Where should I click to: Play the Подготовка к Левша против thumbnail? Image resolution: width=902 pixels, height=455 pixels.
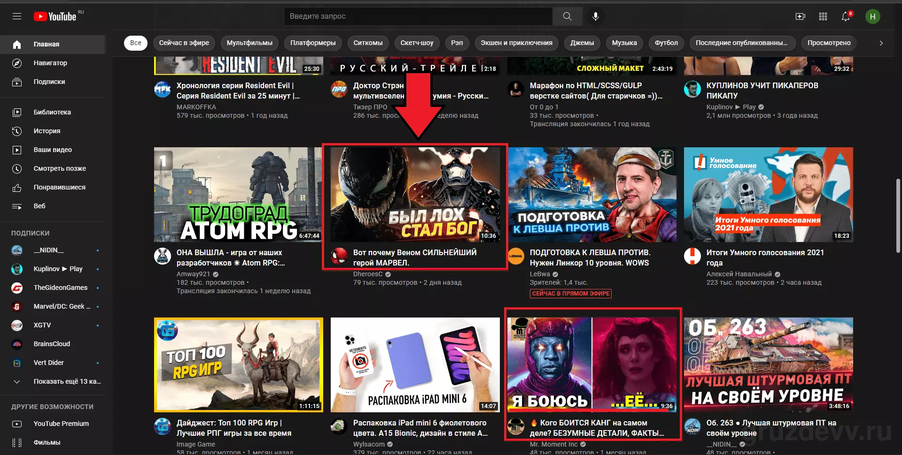click(x=592, y=195)
